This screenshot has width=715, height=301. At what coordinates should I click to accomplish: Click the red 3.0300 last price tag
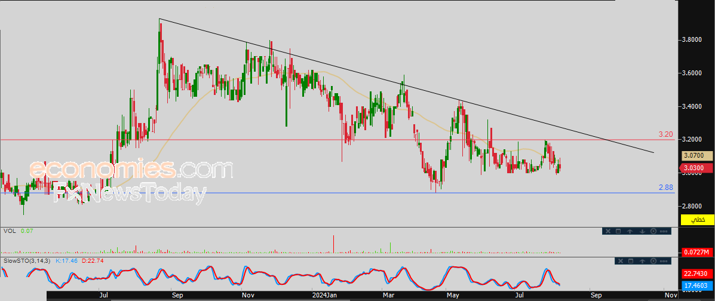point(697,168)
